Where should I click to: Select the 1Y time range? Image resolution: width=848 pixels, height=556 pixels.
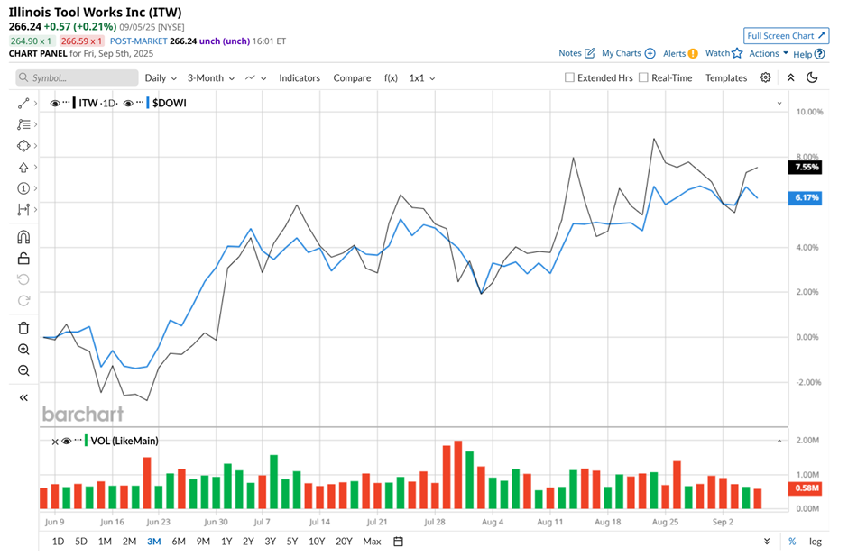(226, 542)
